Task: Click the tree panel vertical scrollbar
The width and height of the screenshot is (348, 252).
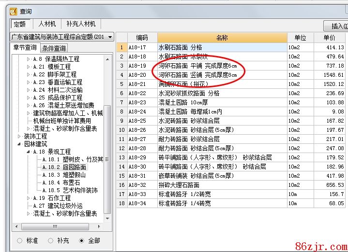Action: point(107,145)
